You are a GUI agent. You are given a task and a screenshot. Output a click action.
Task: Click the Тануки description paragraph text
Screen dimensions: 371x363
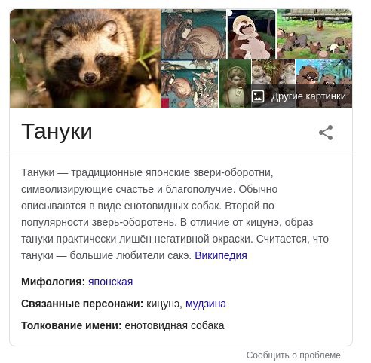pyautogui.click(x=175, y=214)
